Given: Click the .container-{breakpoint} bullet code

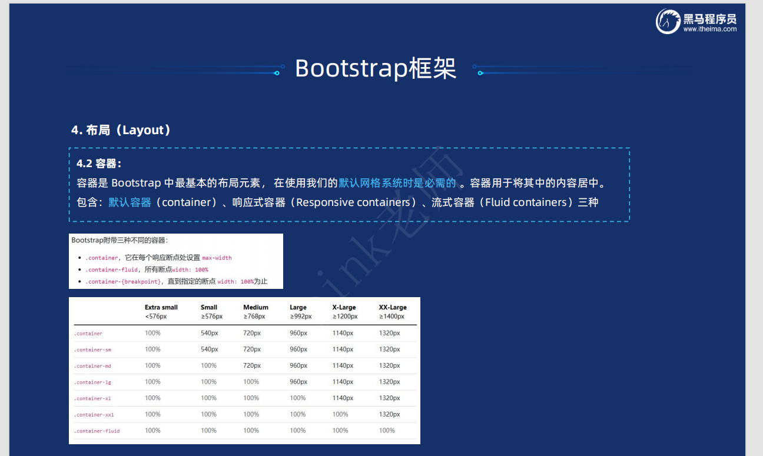Looking at the screenshot, I should pyautogui.click(x=124, y=282).
